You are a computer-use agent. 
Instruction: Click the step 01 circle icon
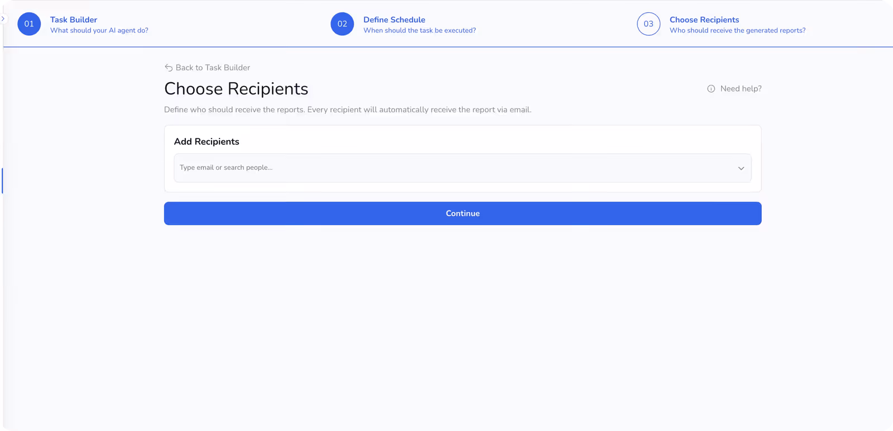coord(29,24)
